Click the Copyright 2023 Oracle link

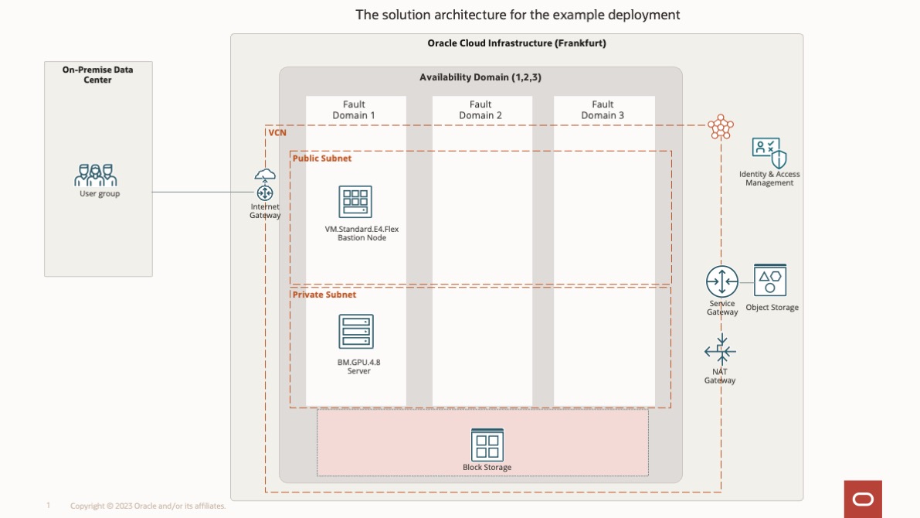[147, 506]
